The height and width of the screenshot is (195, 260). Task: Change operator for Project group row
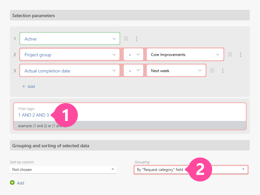click(133, 55)
